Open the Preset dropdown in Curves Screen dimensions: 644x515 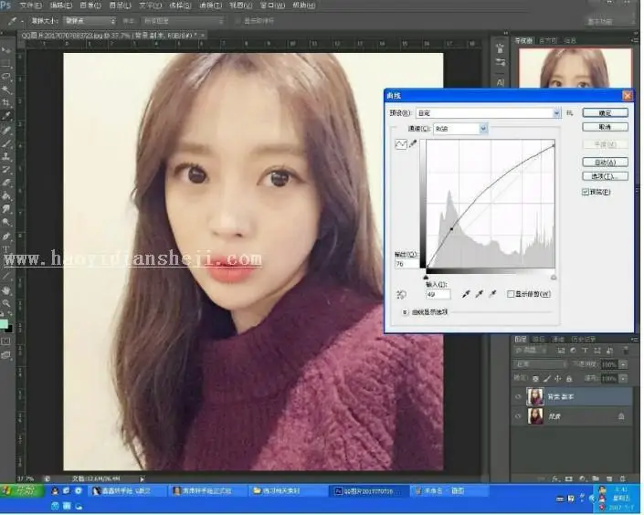488,113
